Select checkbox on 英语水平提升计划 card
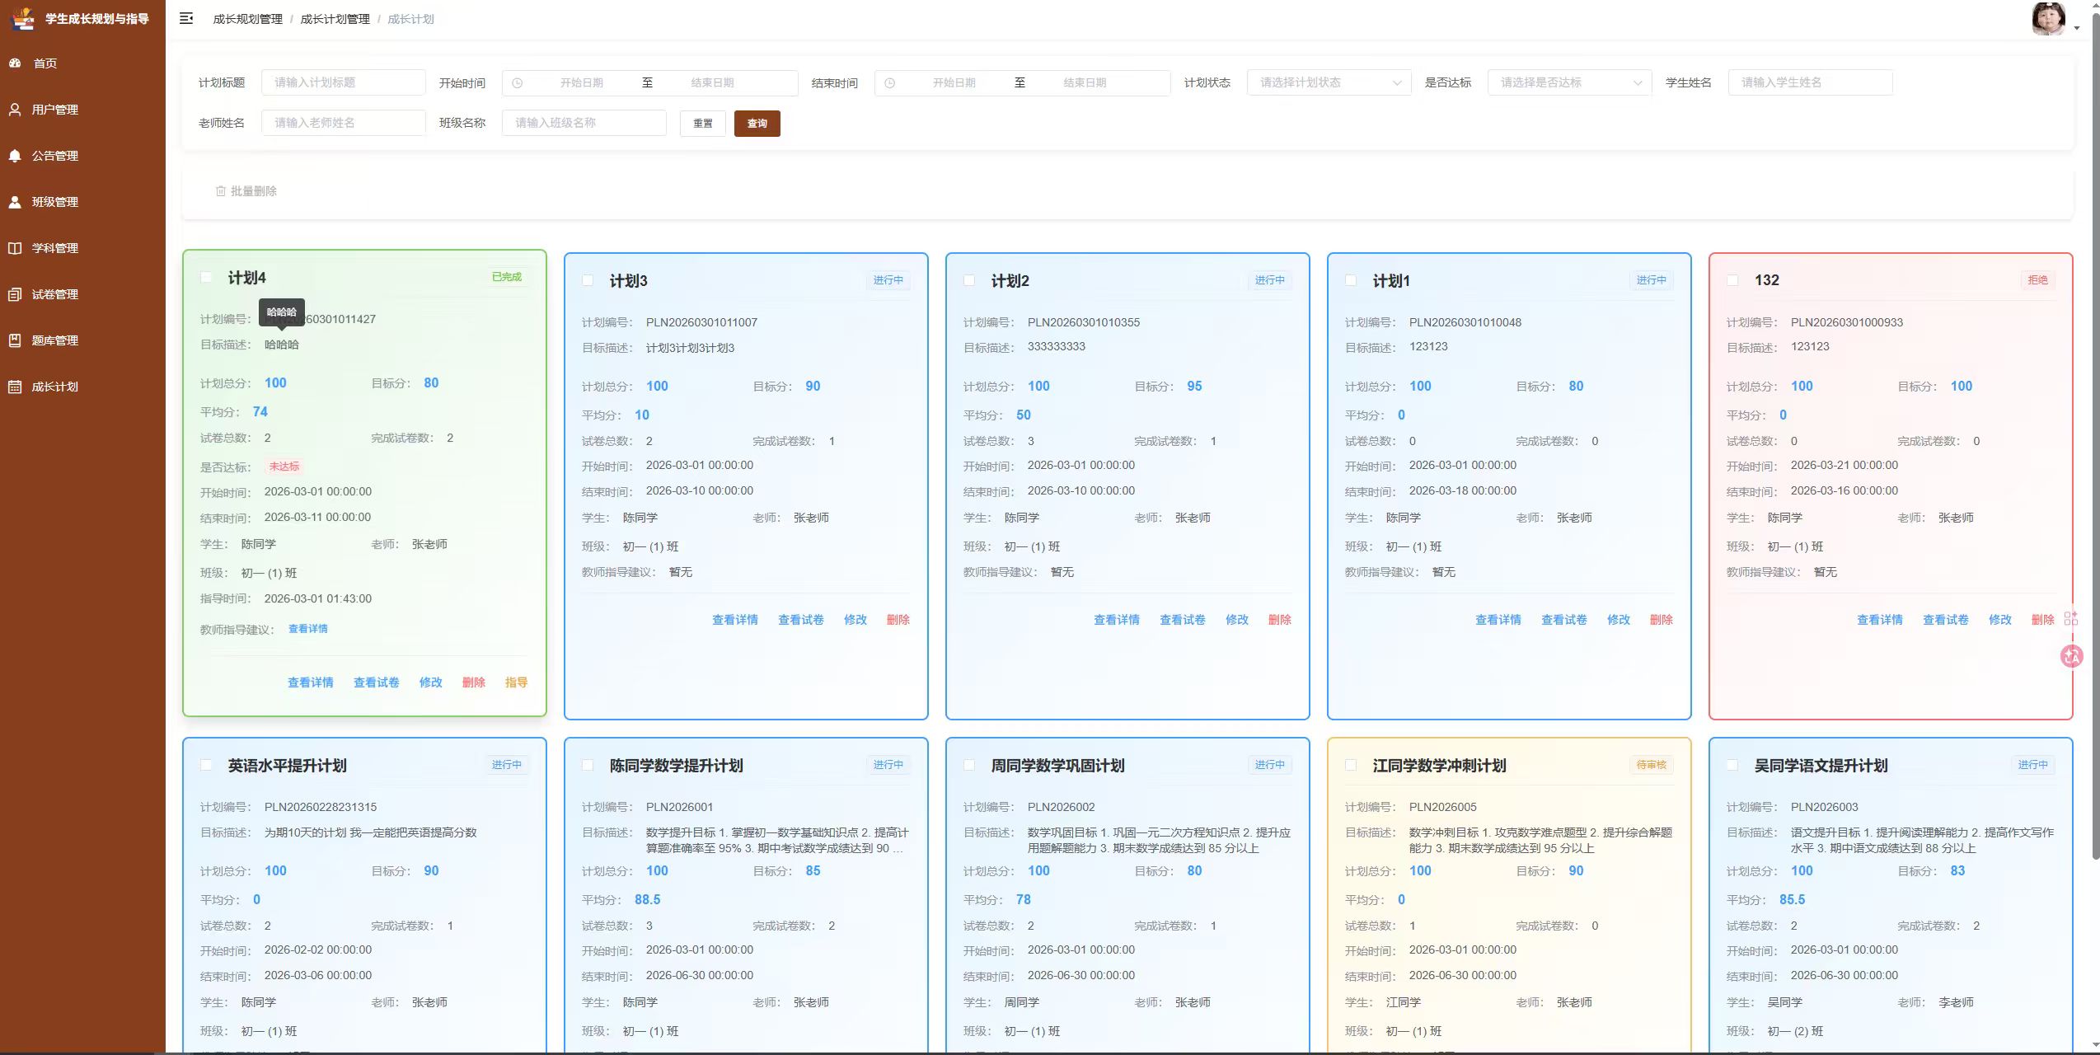 [207, 766]
